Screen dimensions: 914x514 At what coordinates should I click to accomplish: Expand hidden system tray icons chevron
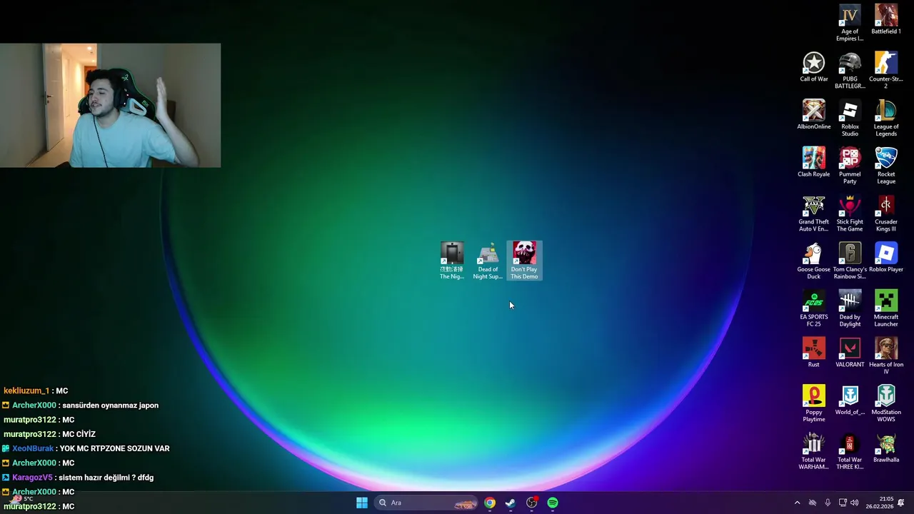tap(797, 503)
